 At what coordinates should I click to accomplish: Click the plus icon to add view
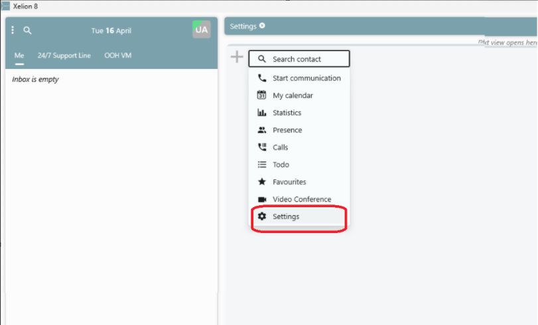click(237, 57)
